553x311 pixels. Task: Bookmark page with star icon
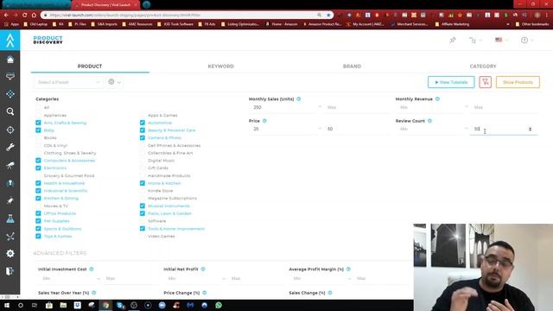[x=328, y=16]
